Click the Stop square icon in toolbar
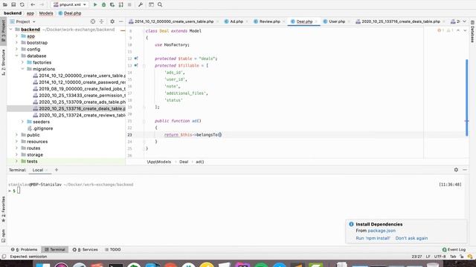476x267 pixels. 129,5
